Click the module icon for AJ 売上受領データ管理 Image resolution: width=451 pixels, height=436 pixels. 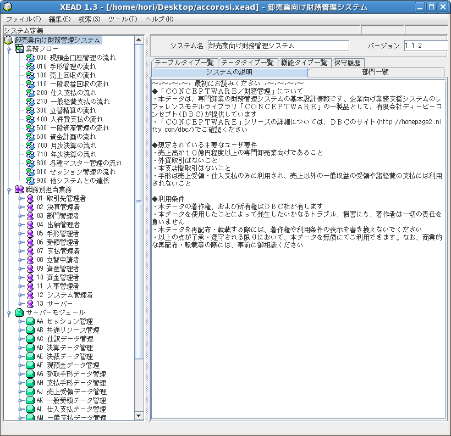tap(30, 392)
